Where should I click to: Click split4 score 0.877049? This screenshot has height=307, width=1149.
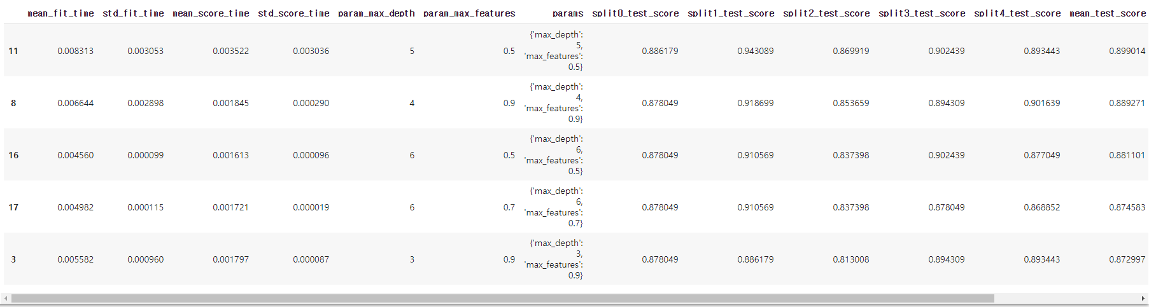pos(1042,155)
